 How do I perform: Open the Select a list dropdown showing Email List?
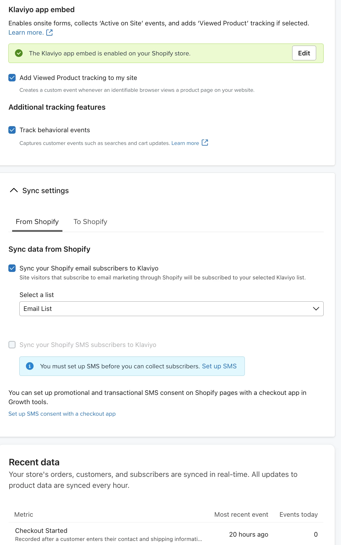point(171,309)
